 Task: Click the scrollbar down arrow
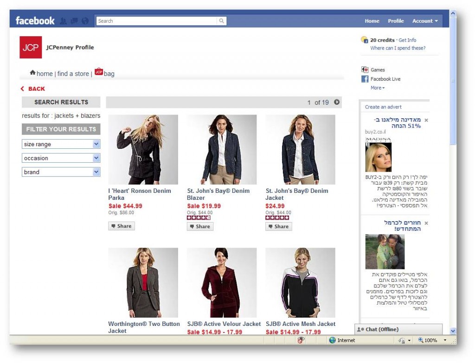(x=453, y=331)
